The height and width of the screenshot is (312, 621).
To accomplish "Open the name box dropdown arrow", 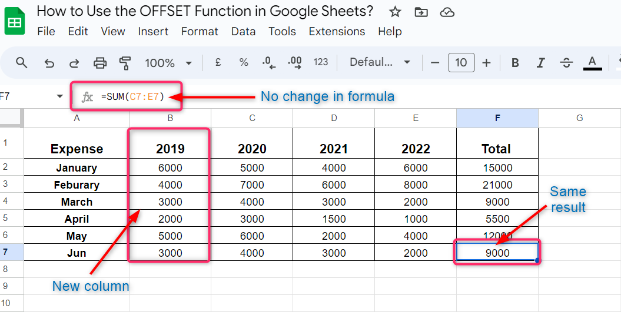I will click(59, 96).
